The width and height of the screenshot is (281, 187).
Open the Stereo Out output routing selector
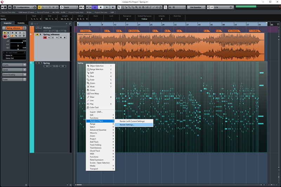coord(14,58)
